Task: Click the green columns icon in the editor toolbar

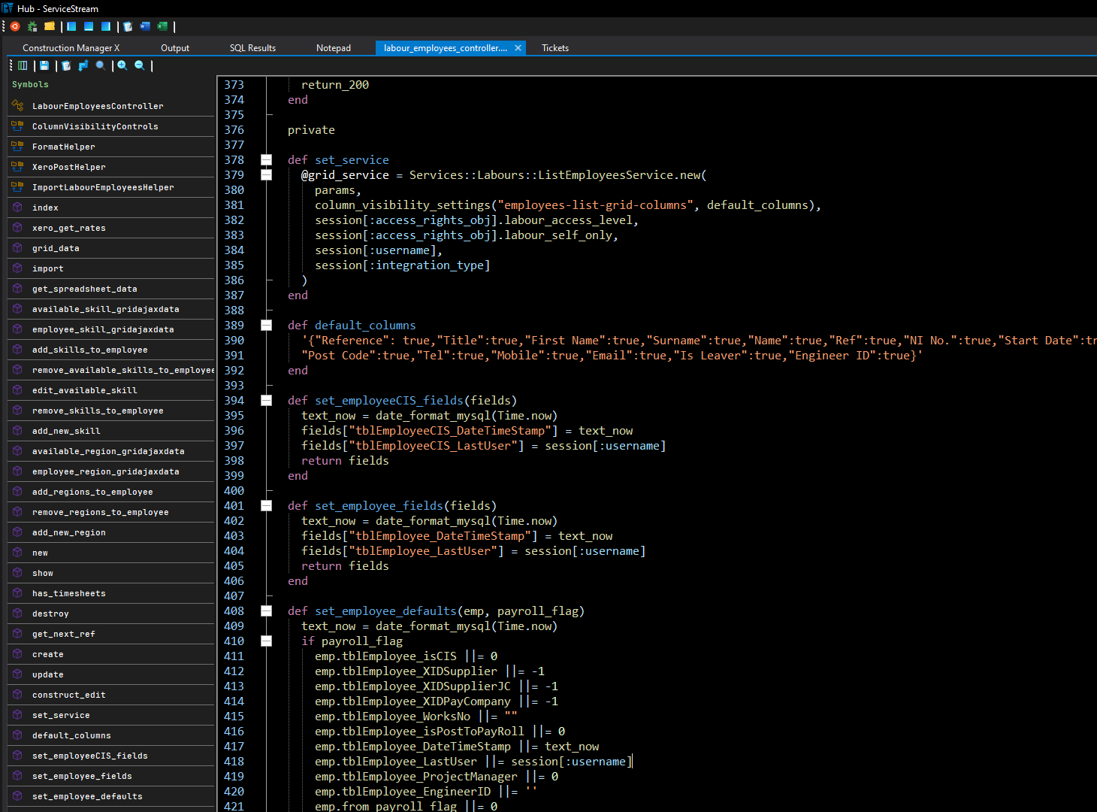Action: tap(23, 65)
